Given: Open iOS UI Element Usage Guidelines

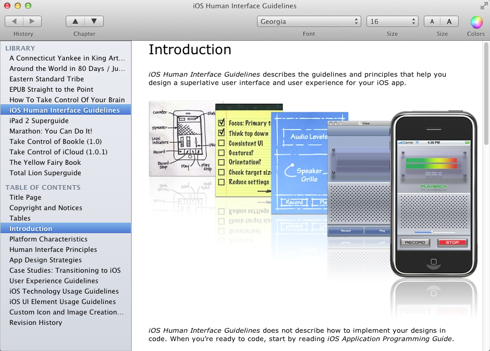Looking at the screenshot, I should coord(66,301).
